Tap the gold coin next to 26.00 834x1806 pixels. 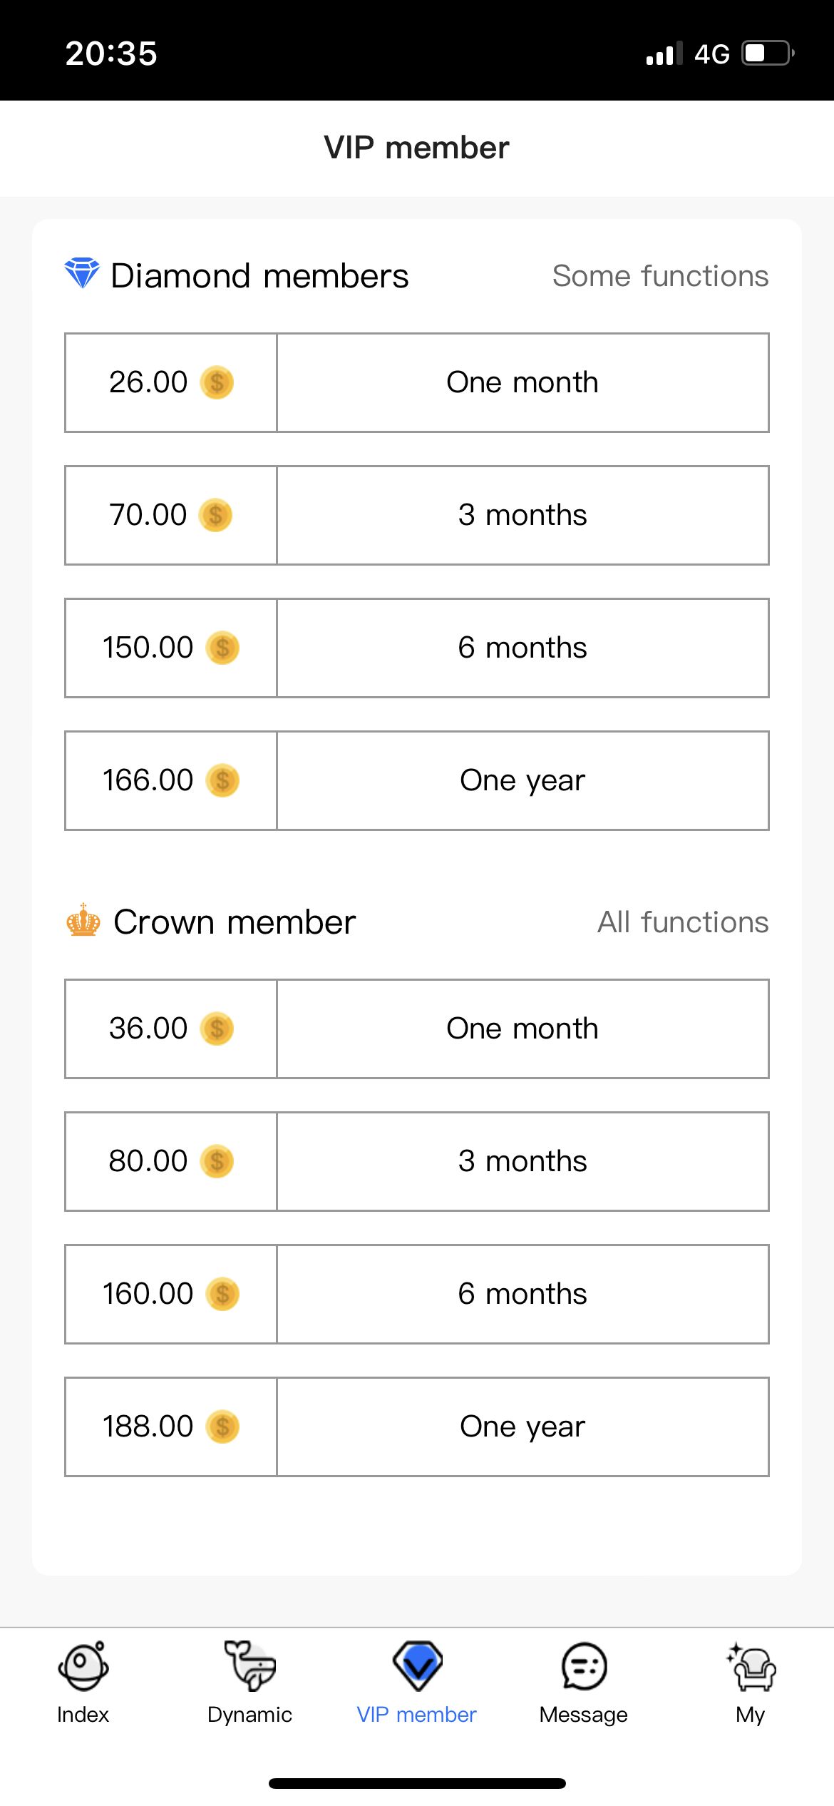pos(217,382)
